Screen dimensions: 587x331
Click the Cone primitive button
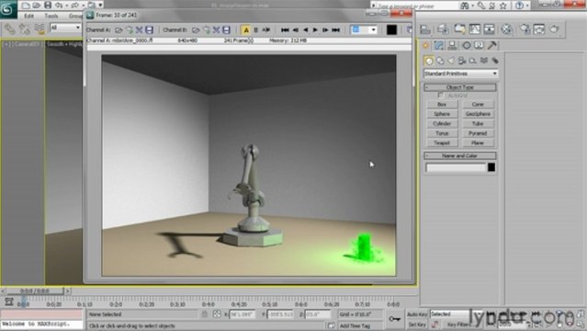(x=478, y=104)
